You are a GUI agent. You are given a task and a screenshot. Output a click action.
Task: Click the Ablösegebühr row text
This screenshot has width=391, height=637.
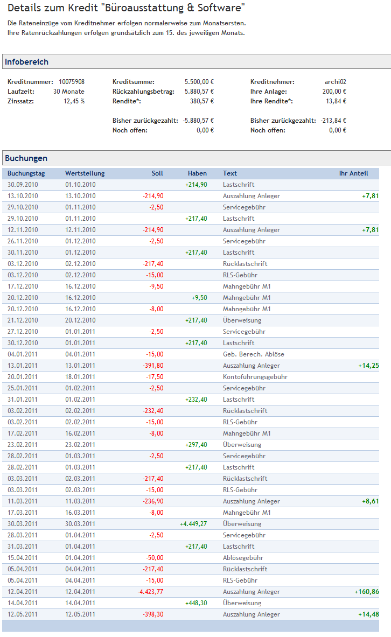[243, 558]
